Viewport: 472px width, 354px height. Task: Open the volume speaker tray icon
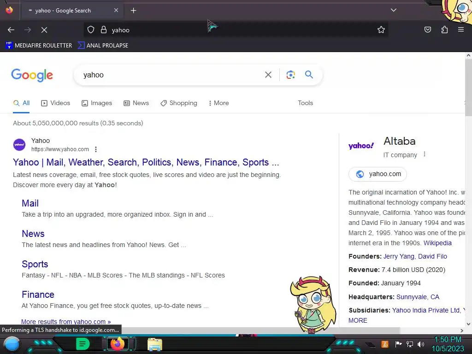421,344
